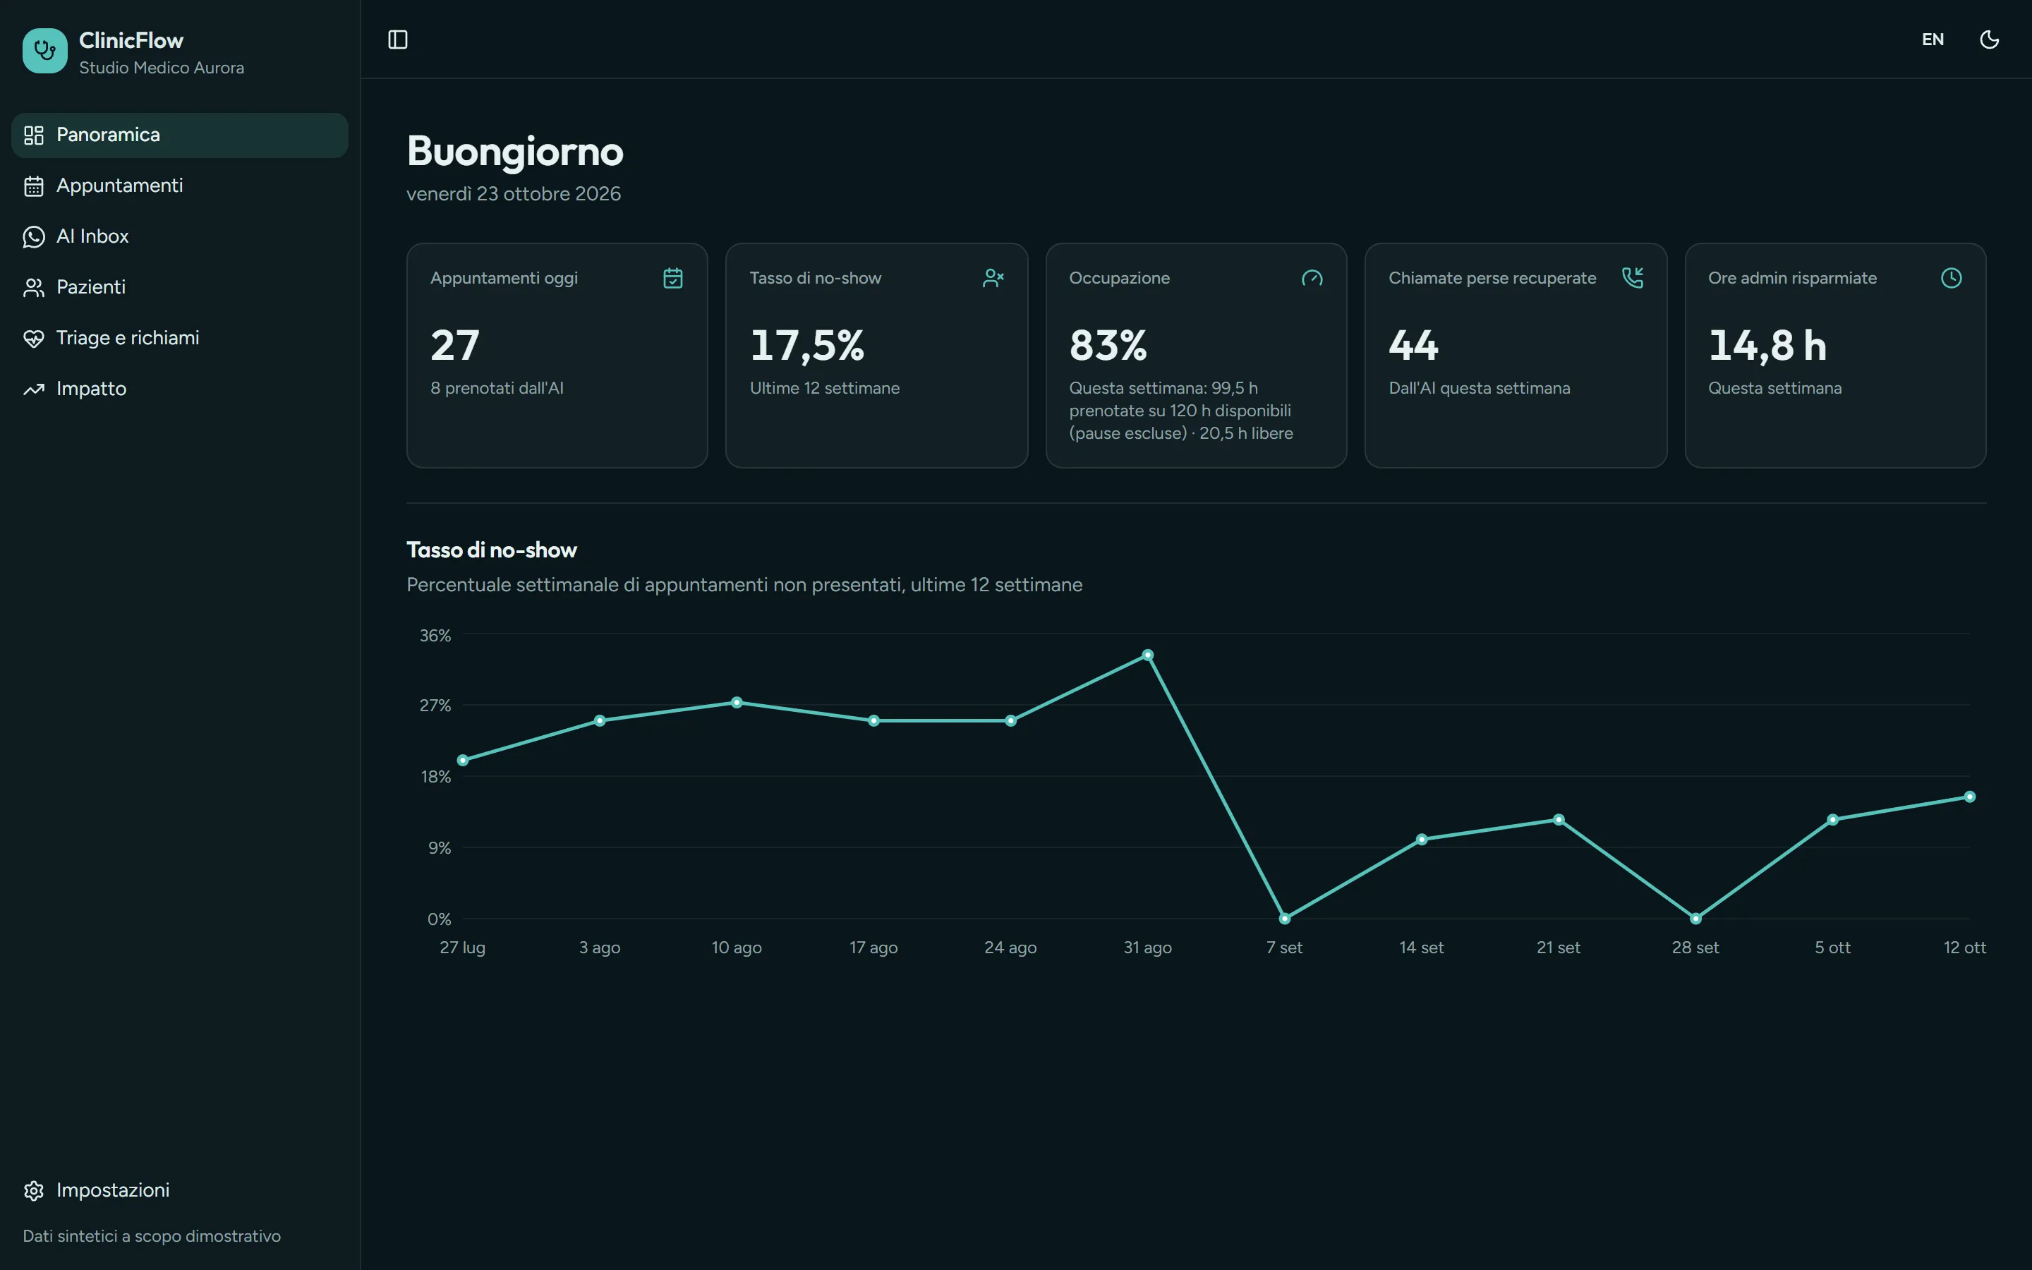Click the Appuntamenti calendar icon
Image resolution: width=2032 pixels, height=1270 pixels.
click(x=34, y=186)
